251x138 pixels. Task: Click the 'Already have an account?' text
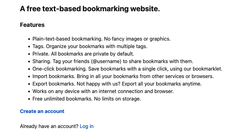point(49,126)
